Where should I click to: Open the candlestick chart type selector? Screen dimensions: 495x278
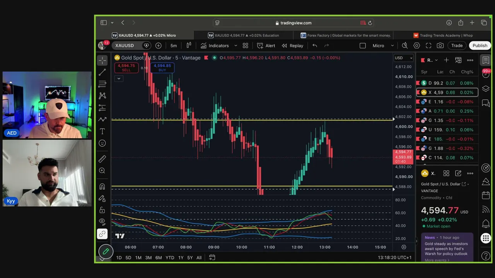point(189,46)
